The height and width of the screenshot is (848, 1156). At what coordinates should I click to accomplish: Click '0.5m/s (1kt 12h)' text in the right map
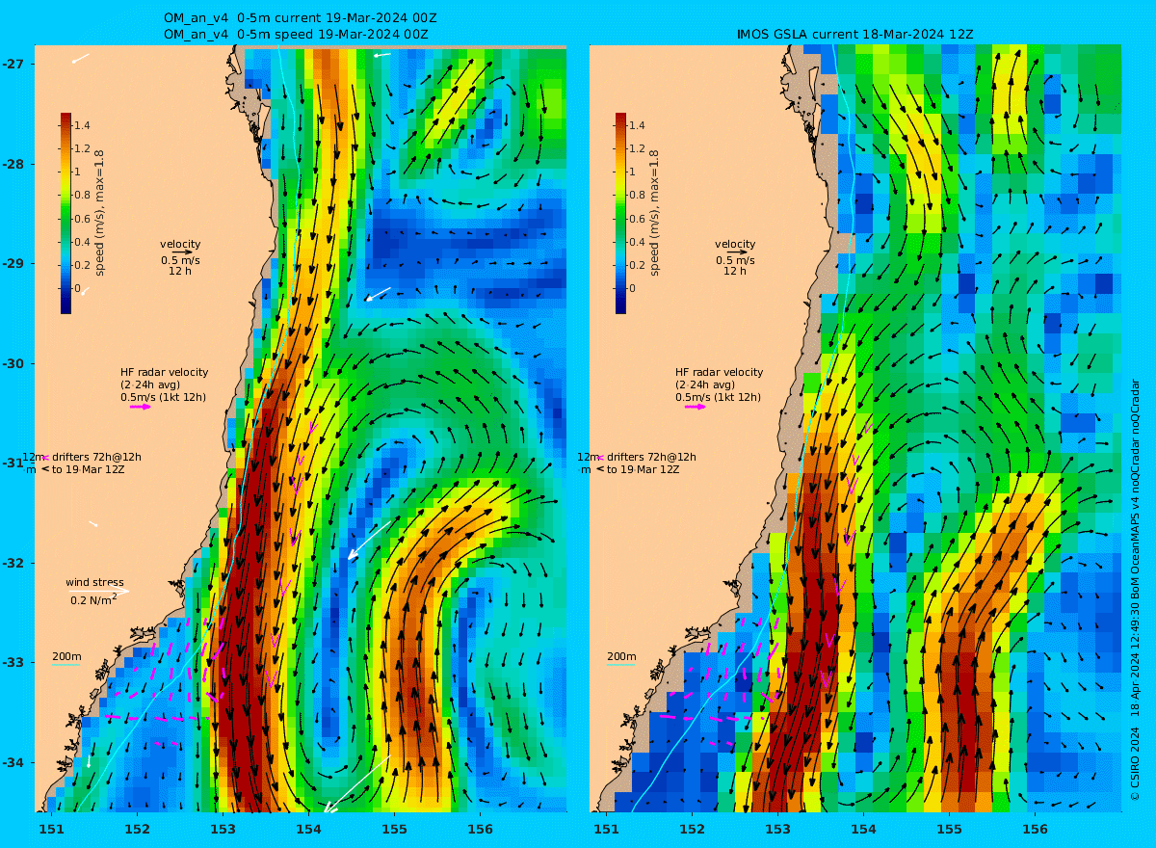(718, 397)
